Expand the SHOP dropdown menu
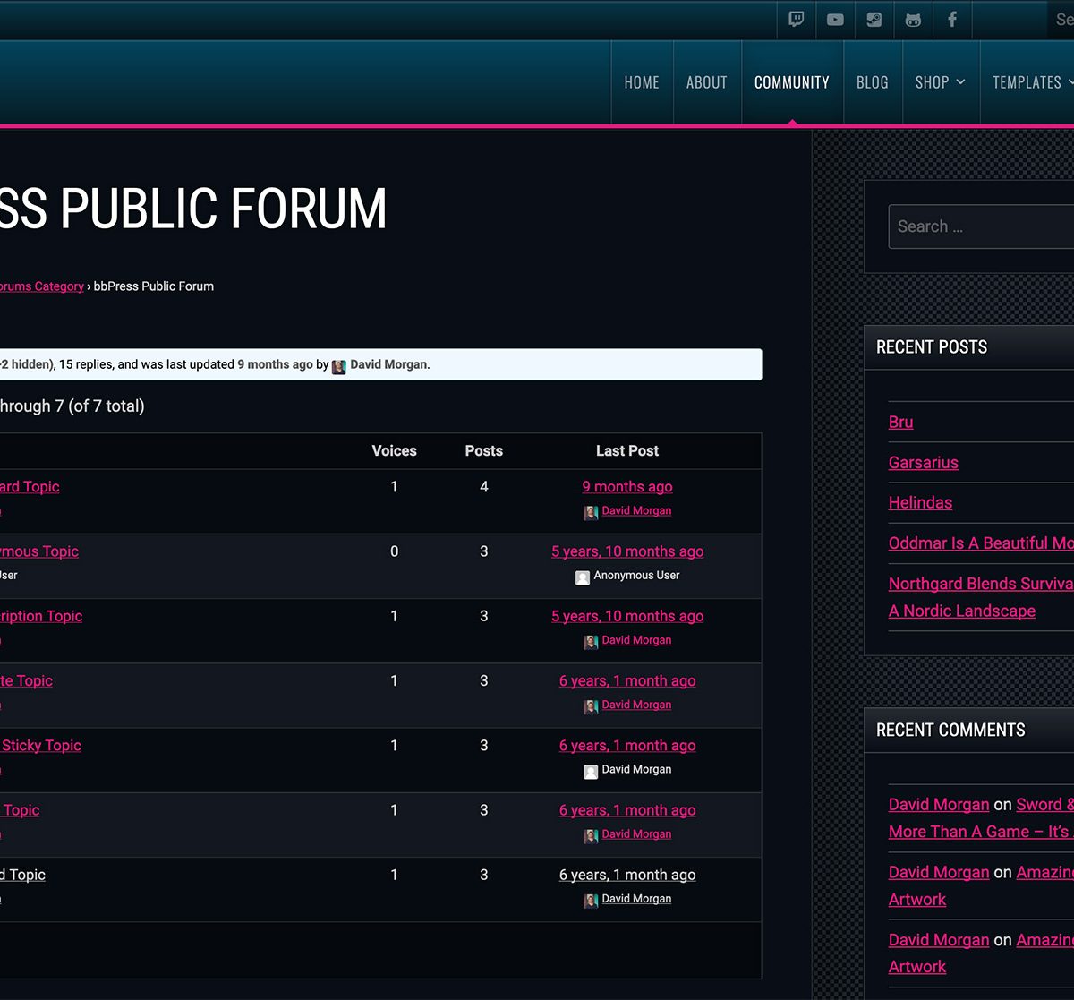1074x1000 pixels. [x=941, y=82]
